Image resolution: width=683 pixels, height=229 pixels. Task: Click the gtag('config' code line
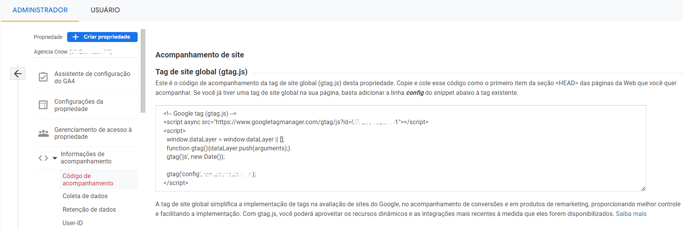211,174
